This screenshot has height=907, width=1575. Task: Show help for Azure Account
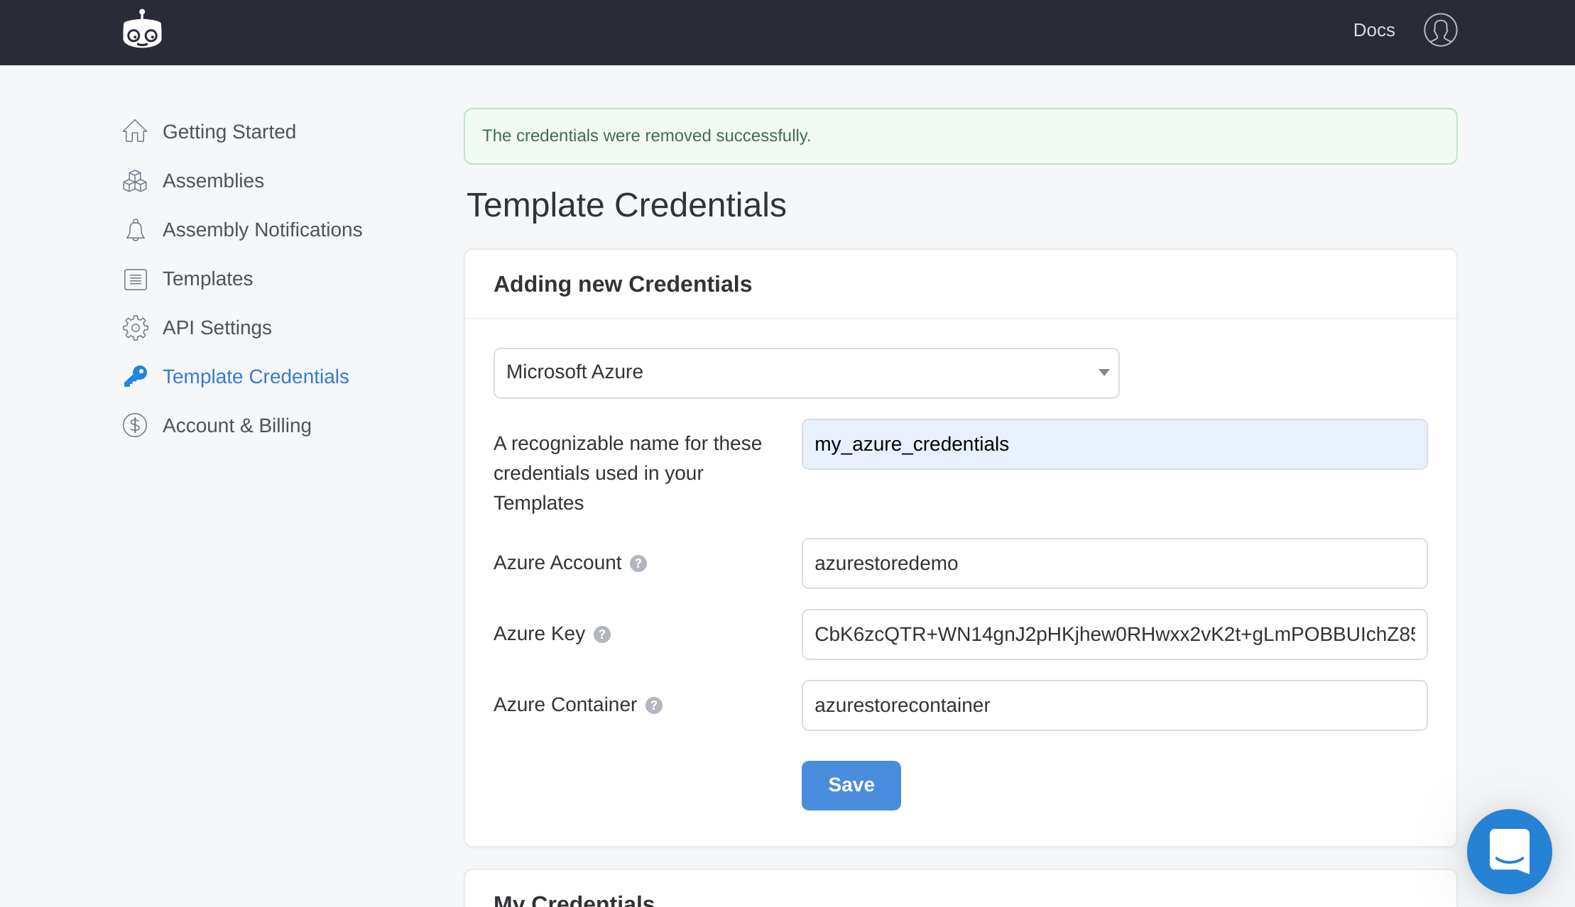click(638, 564)
